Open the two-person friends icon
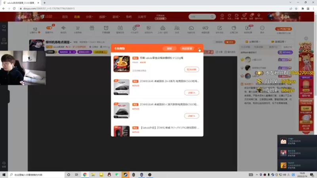Viewport: 317px width, 178px height. point(177,28)
